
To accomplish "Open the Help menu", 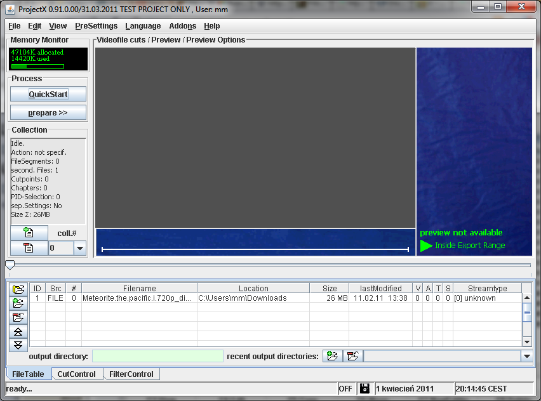I will point(212,26).
